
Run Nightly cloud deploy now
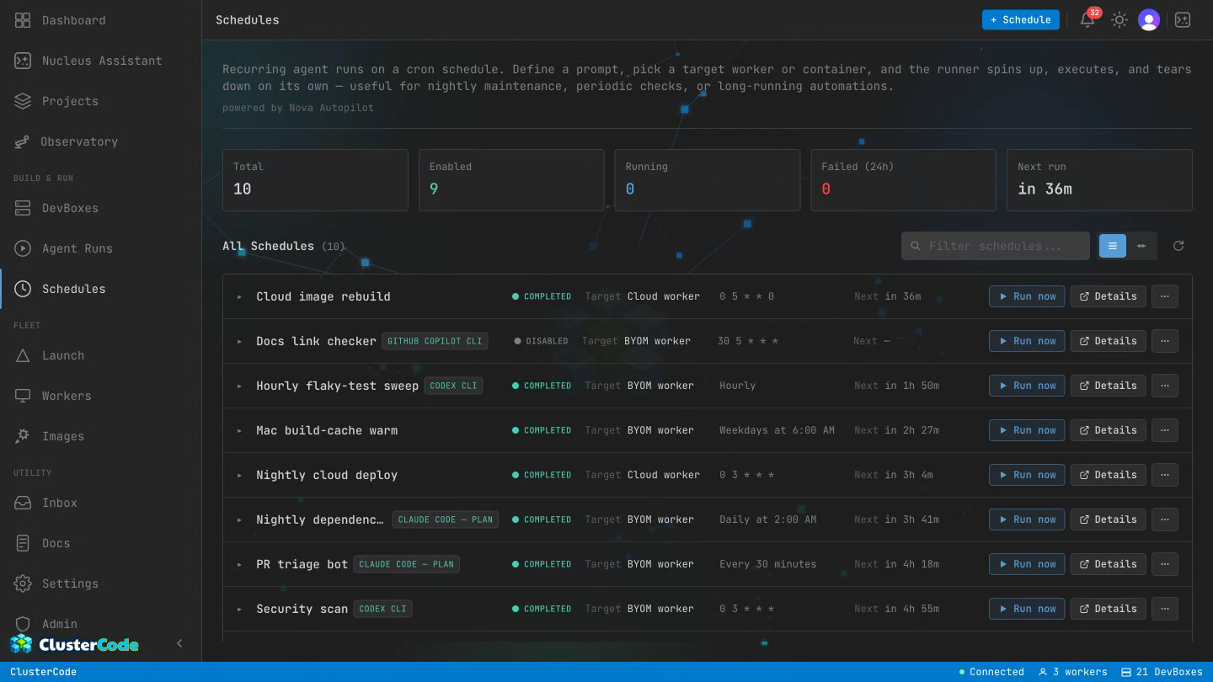pos(1027,475)
